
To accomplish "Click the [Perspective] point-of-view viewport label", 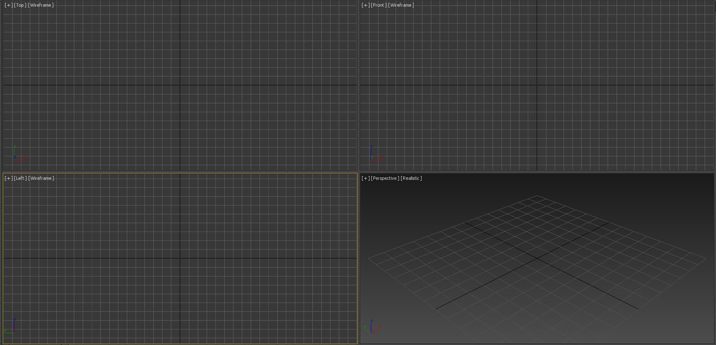I will tap(385, 178).
